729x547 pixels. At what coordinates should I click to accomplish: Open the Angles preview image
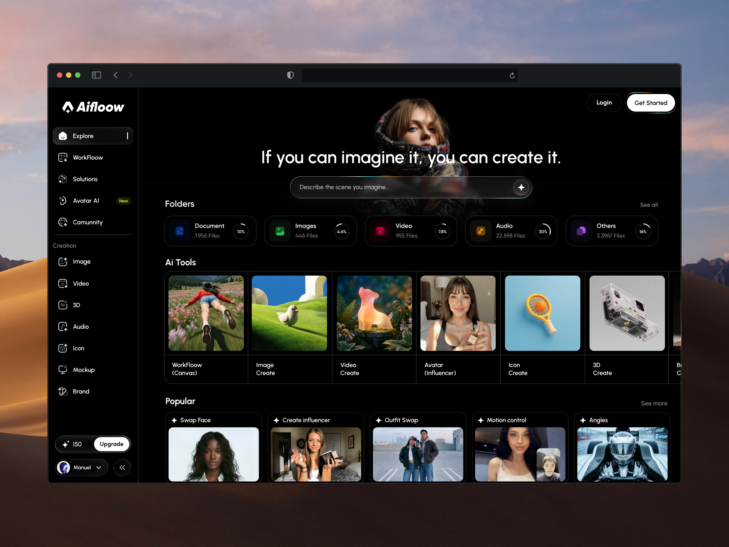click(x=622, y=454)
